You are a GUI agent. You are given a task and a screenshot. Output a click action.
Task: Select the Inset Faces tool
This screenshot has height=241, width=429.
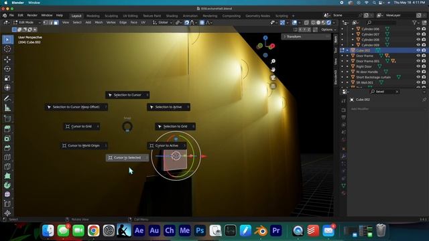7,139
